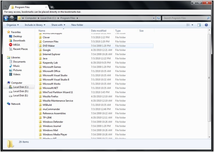Click the scrollbar up arrow

(x=209, y=30)
